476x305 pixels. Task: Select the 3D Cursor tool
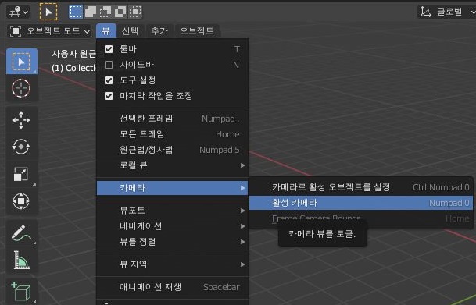(x=22, y=88)
